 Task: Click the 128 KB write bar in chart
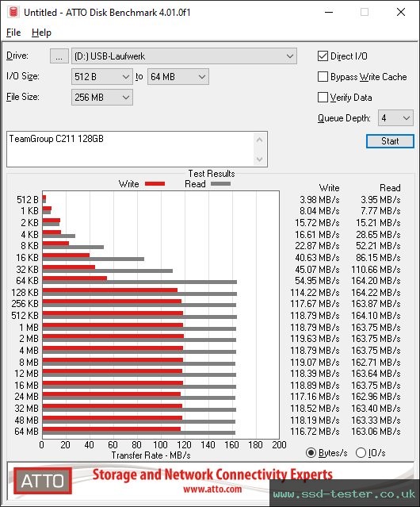click(110, 290)
